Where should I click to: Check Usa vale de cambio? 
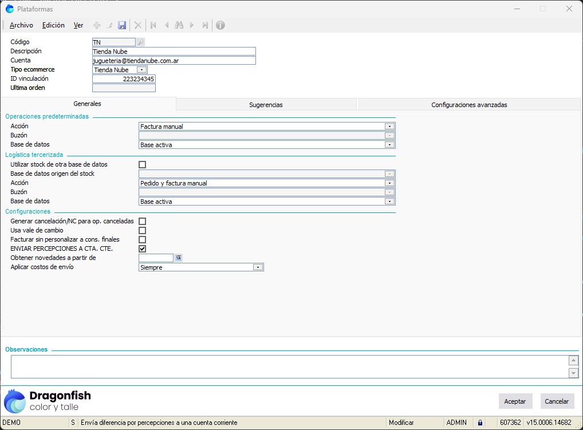(x=143, y=230)
